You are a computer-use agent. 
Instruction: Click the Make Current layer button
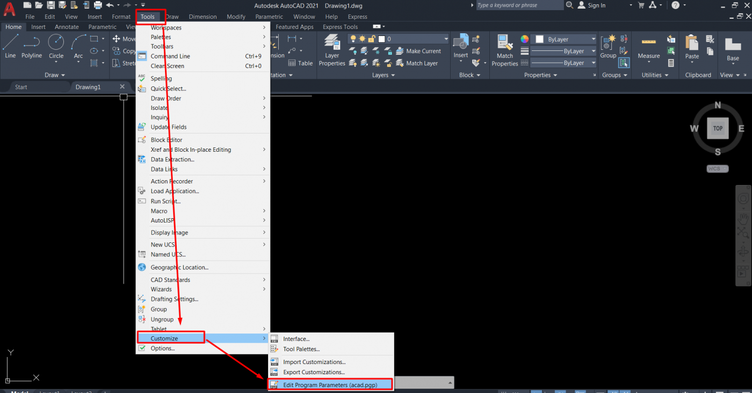(418, 51)
